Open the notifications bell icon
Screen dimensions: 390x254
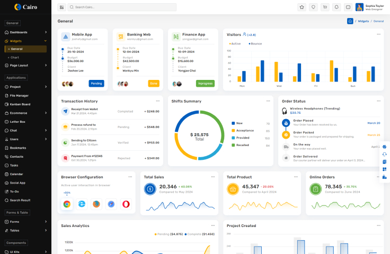click(336, 7)
